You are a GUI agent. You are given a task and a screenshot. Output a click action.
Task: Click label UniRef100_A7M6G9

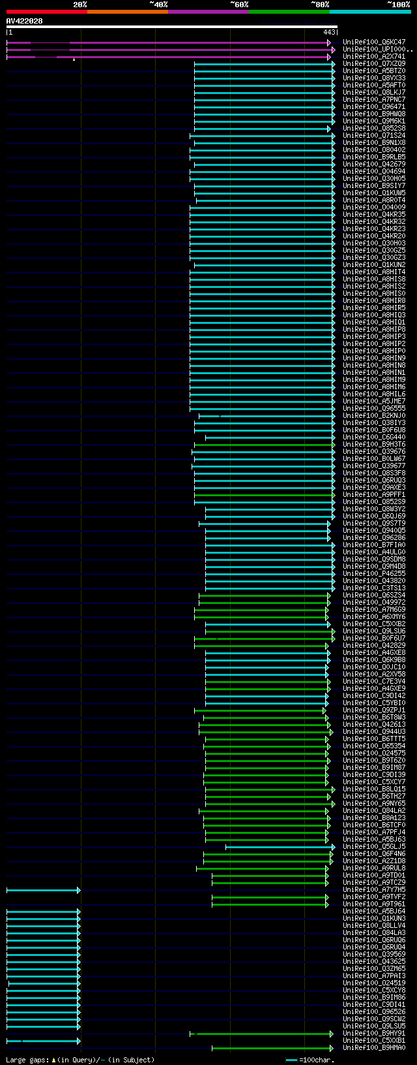click(x=374, y=610)
